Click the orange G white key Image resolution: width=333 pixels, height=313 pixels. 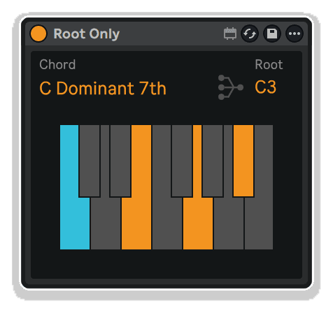(x=198, y=224)
